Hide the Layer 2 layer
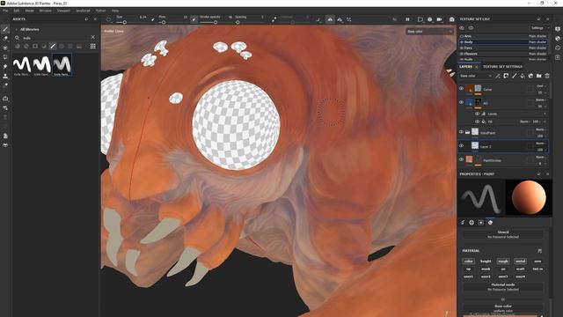The image size is (563, 317). (x=461, y=146)
